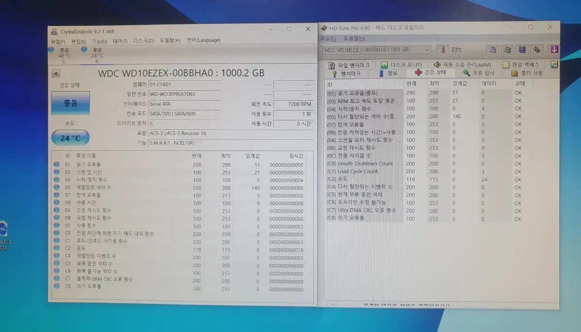This screenshot has height=332, width=581.
Task: Click the blue 좋음 health status button
Action: coord(70,103)
